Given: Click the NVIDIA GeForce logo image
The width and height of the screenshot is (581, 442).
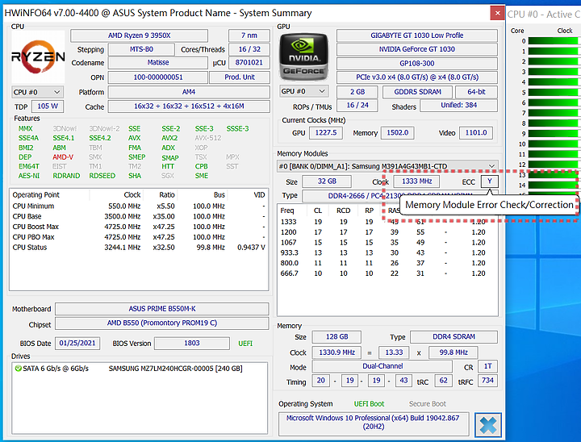Looking at the screenshot, I should tap(303, 57).
